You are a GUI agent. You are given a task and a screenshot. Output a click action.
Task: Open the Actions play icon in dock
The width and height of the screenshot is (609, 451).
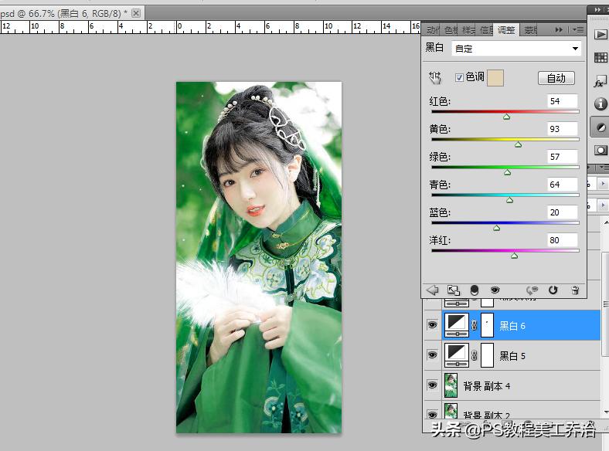click(600, 35)
